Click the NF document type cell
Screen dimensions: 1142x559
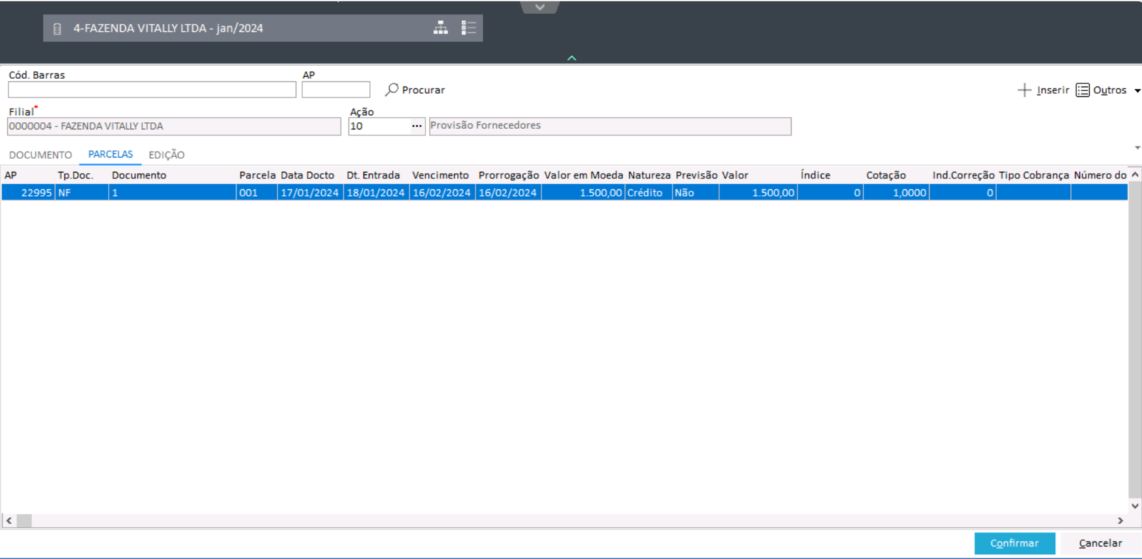point(81,193)
